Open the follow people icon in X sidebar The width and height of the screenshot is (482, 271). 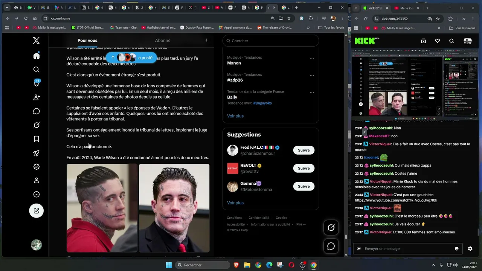[x=37, y=97]
